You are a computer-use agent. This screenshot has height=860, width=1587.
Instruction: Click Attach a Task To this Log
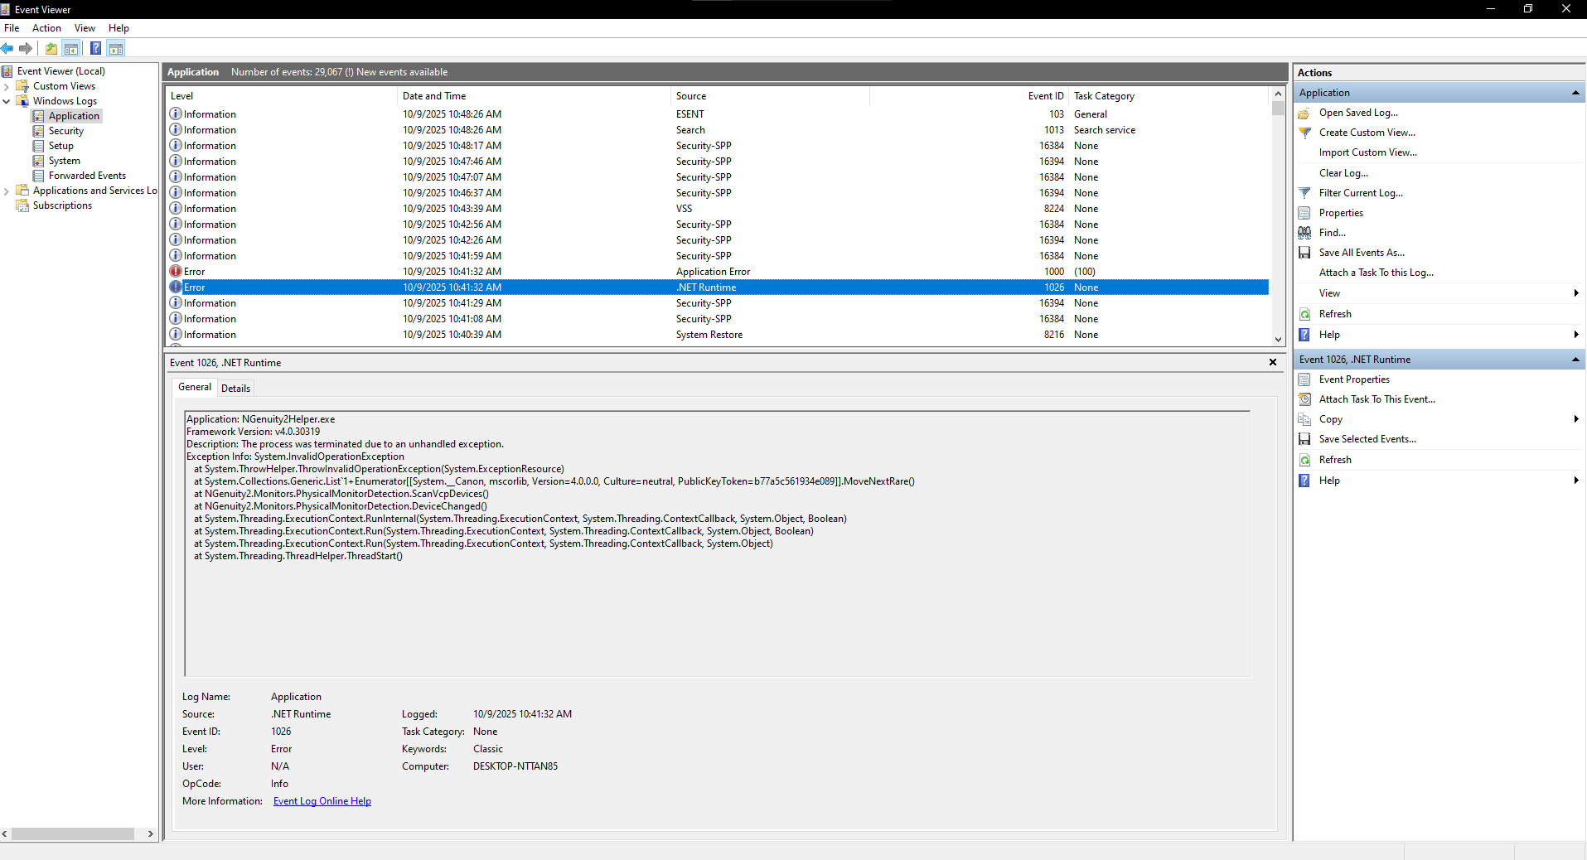point(1377,273)
